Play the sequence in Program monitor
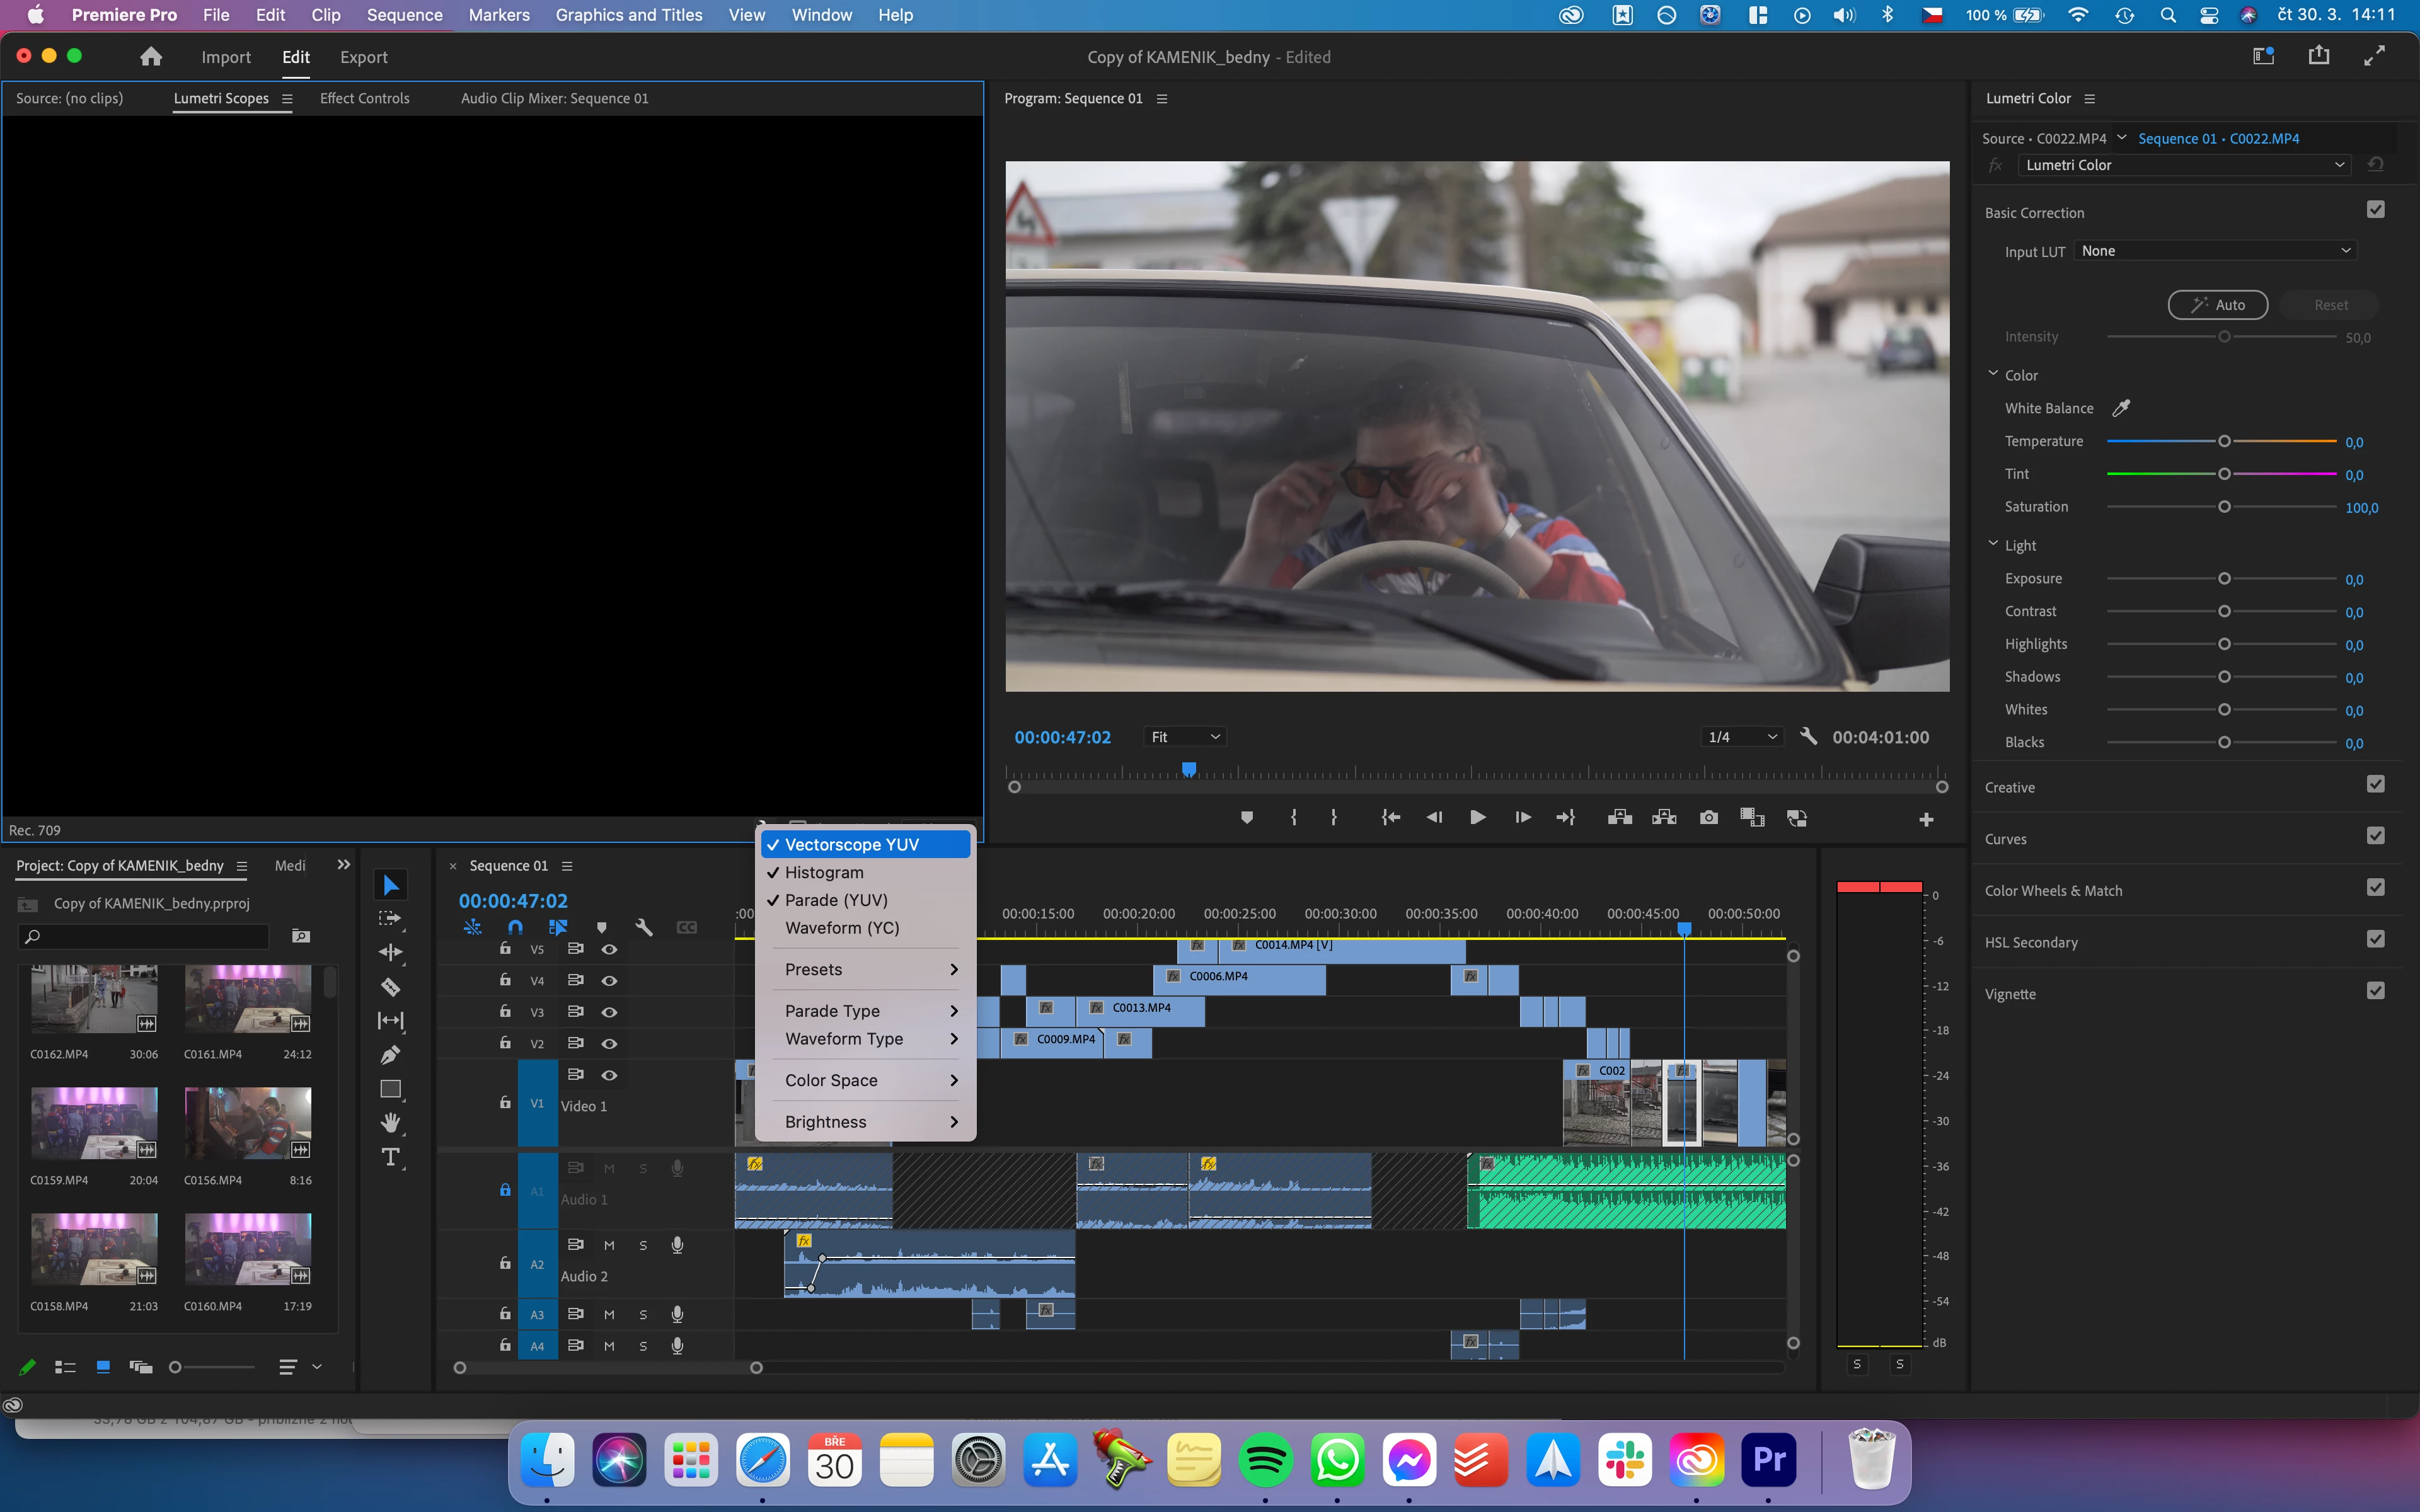The image size is (2420, 1512). (x=1477, y=818)
